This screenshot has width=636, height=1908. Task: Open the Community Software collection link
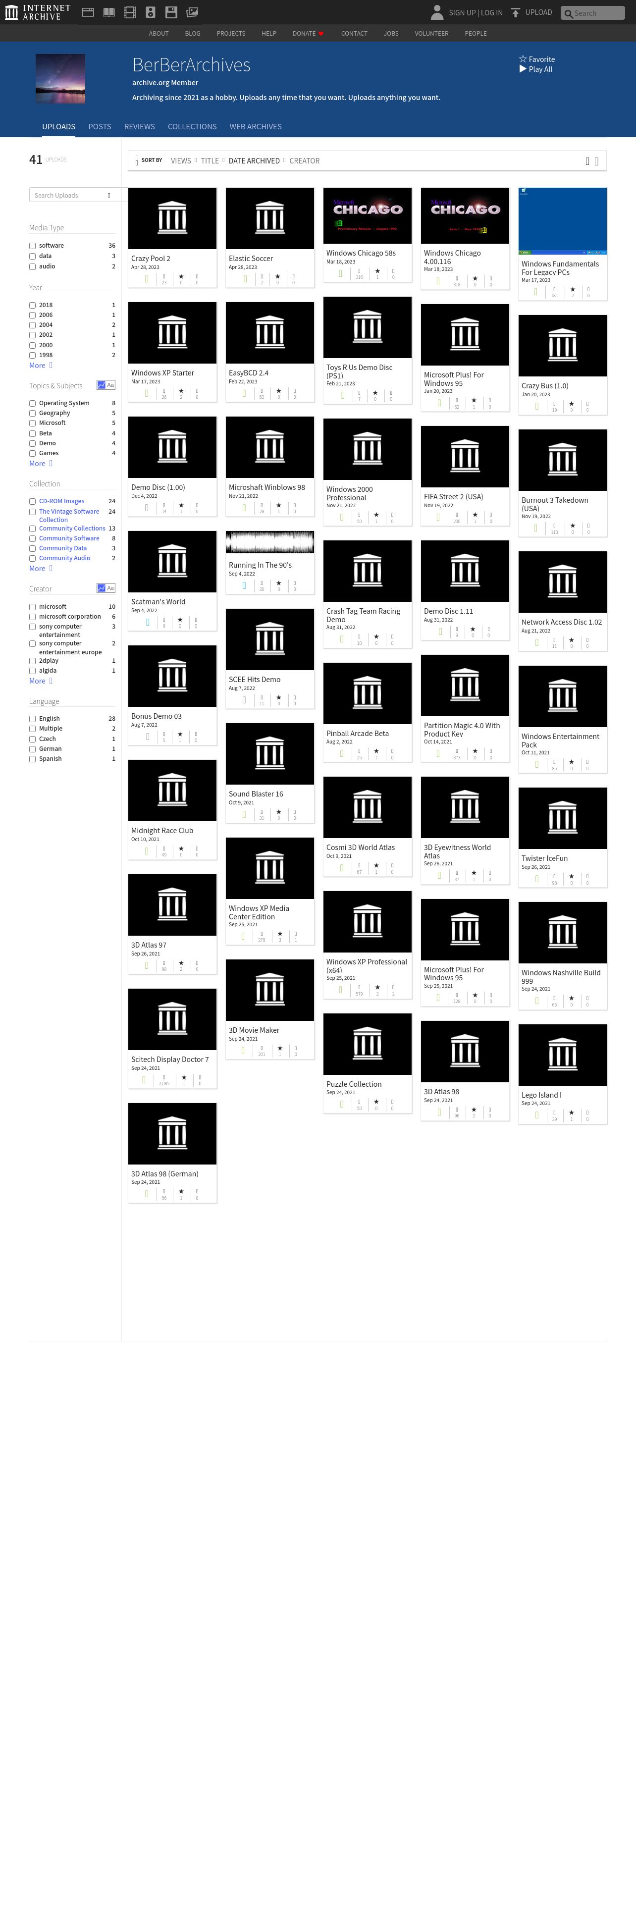coord(69,538)
